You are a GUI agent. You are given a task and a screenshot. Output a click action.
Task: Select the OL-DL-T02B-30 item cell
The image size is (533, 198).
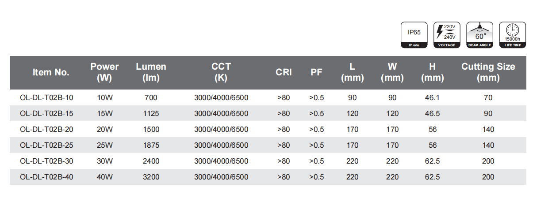[x=47, y=161]
